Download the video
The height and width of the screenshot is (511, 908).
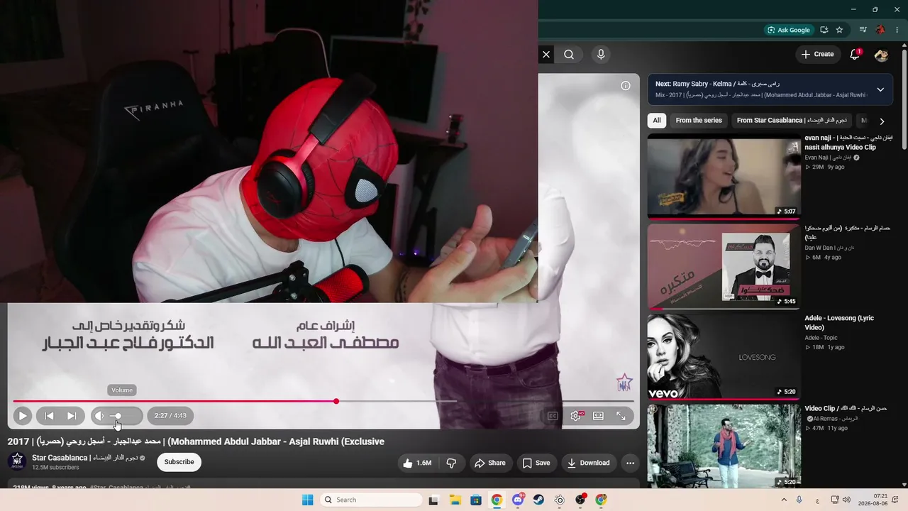coord(588,463)
